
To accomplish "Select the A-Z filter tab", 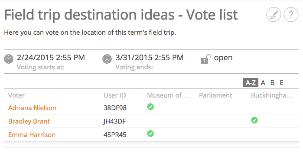I will tap(251, 83).
